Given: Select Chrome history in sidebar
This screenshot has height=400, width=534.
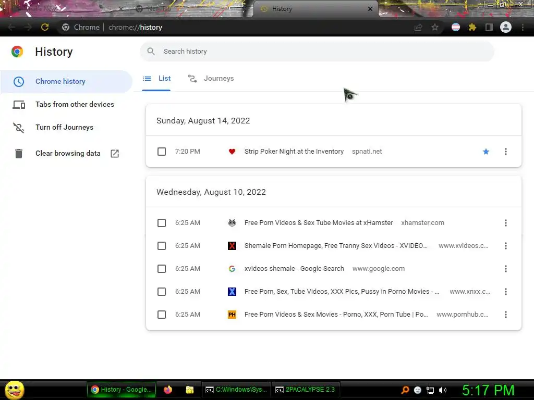Looking at the screenshot, I should (x=66, y=82).
